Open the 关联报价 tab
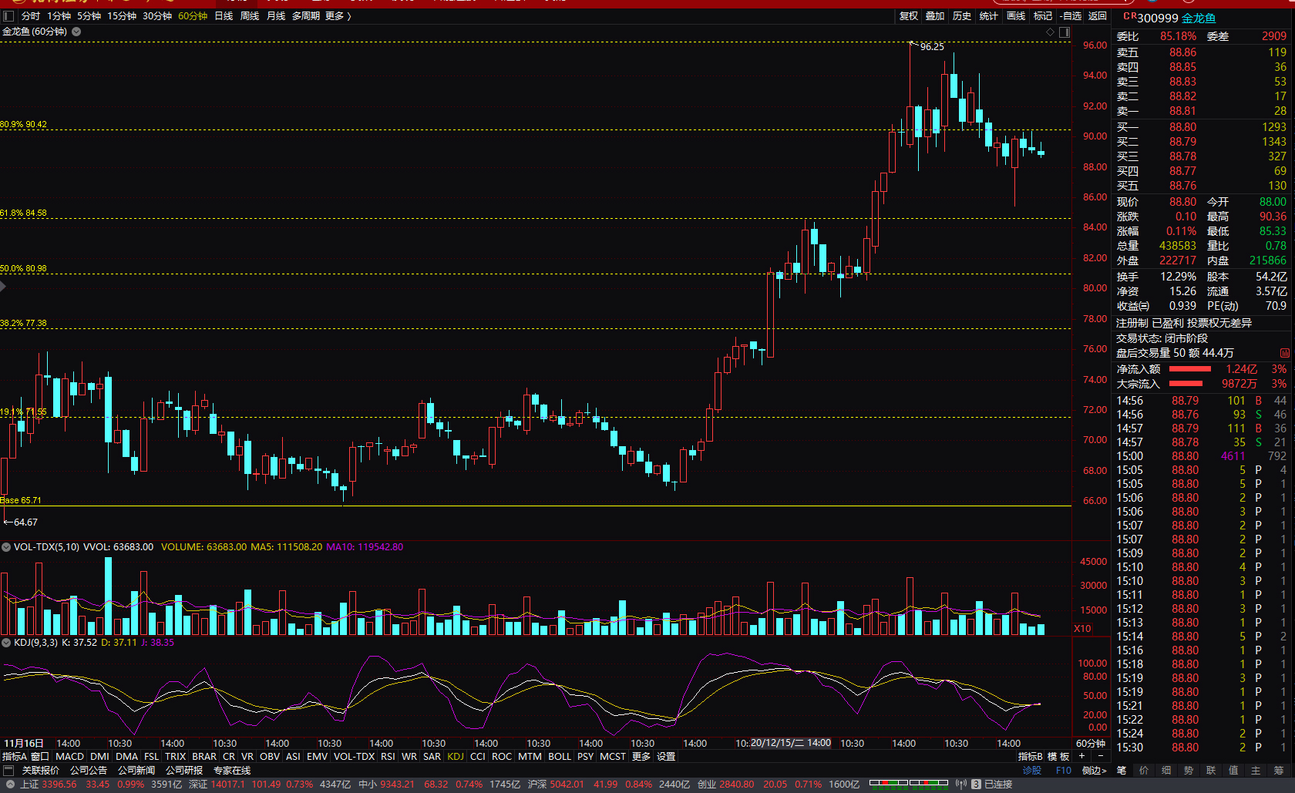This screenshot has width=1295, height=793. [41, 771]
